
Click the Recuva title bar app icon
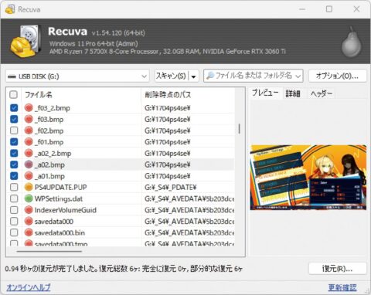pyautogui.click(x=10, y=9)
